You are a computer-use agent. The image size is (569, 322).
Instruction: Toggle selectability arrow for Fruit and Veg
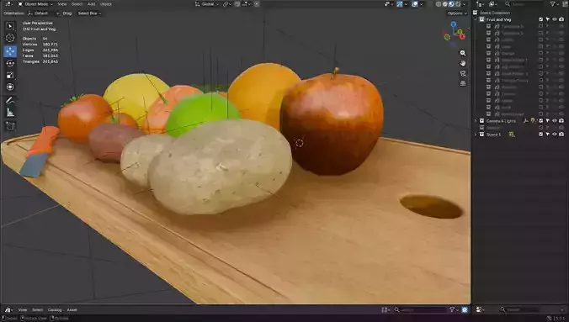[548, 19]
